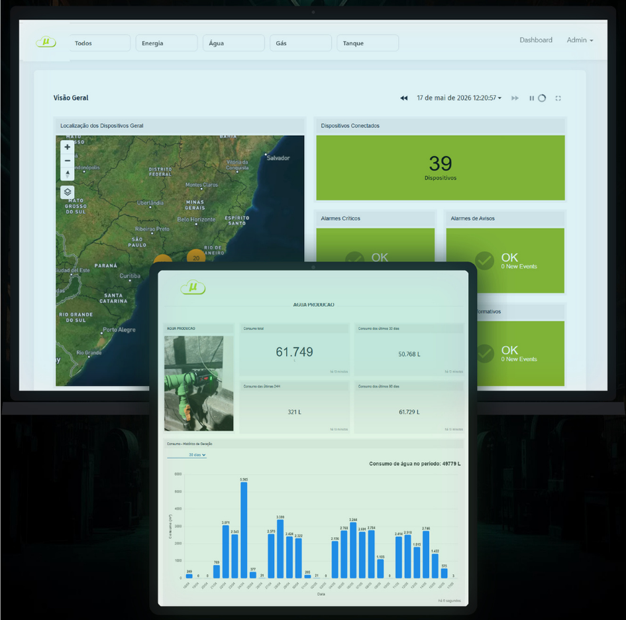Click the cloud logo on the tablet screen
This screenshot has width=626, height=620.
(193, 287)
